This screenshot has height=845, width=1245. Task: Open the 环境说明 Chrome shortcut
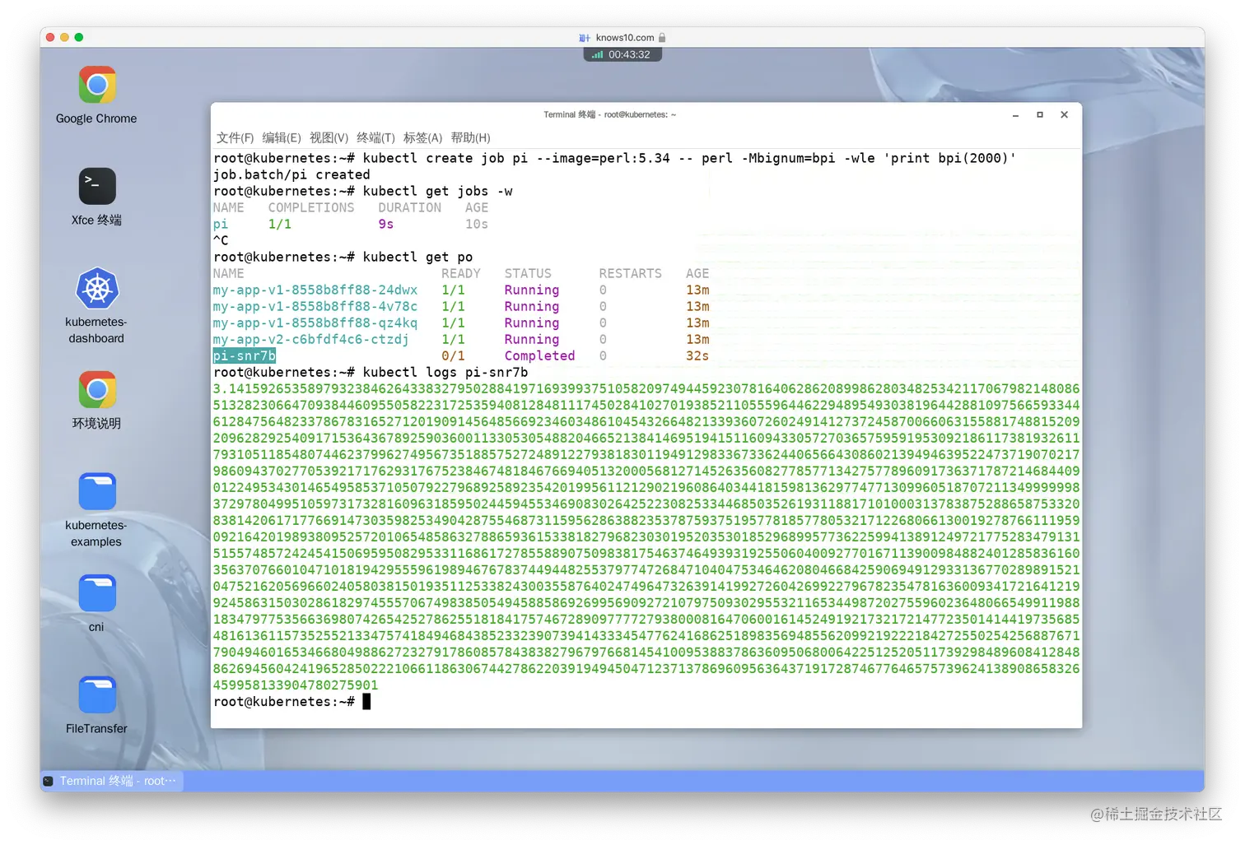tap(97, 389)
